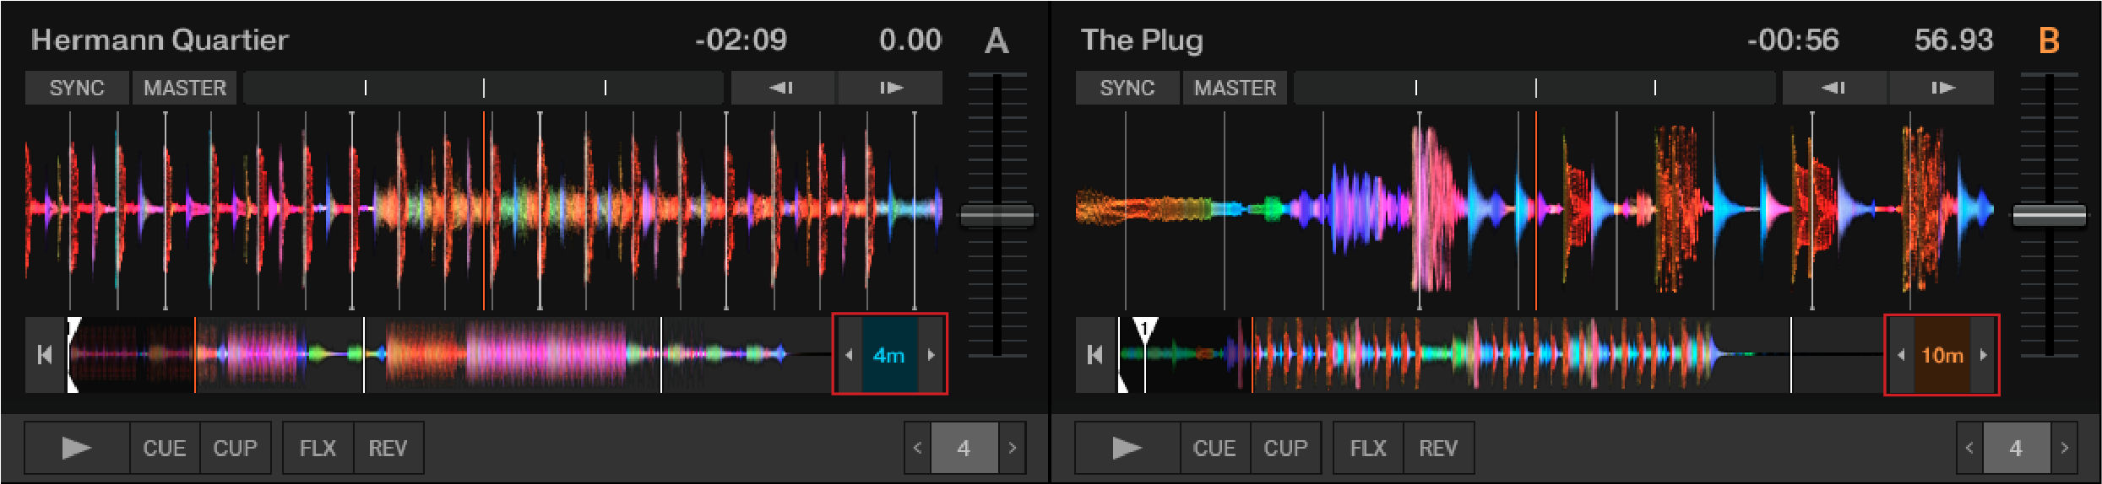This screenshot has width=2102, height=484.
Task: Toggle SYNC on Deck A
Action: [x=77, y=88]
